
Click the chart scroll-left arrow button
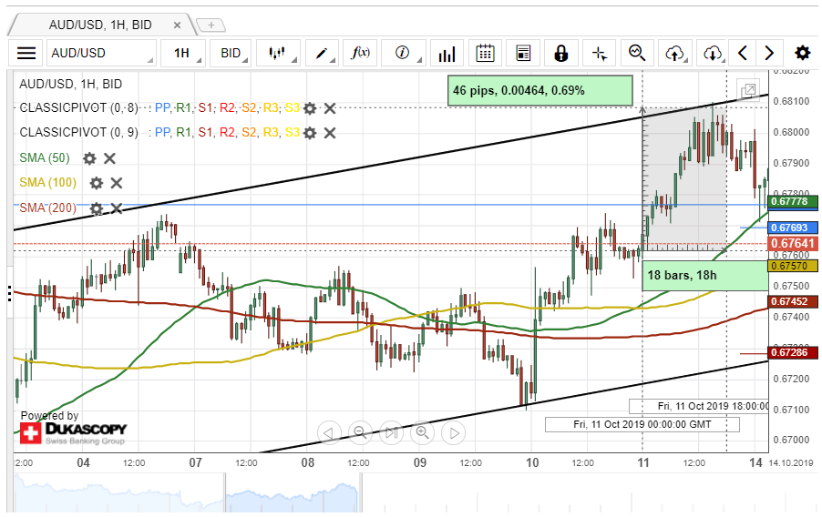[329, 432]
